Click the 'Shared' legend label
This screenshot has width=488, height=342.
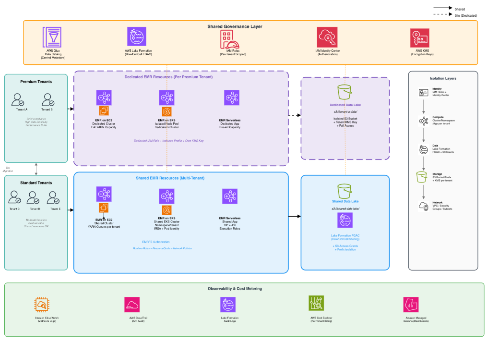459,9
